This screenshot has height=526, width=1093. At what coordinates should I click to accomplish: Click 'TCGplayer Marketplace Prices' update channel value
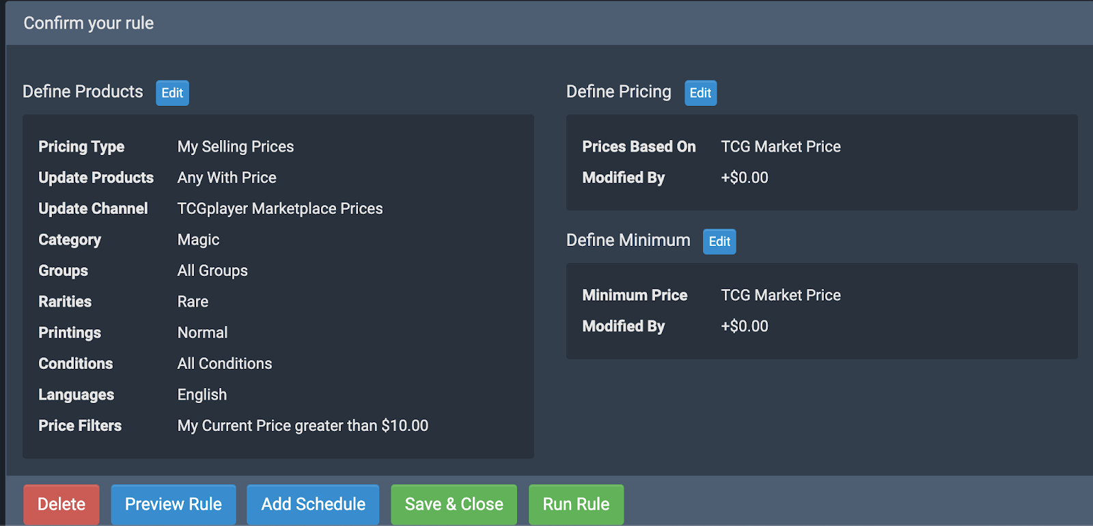click(x=280, y=209)
